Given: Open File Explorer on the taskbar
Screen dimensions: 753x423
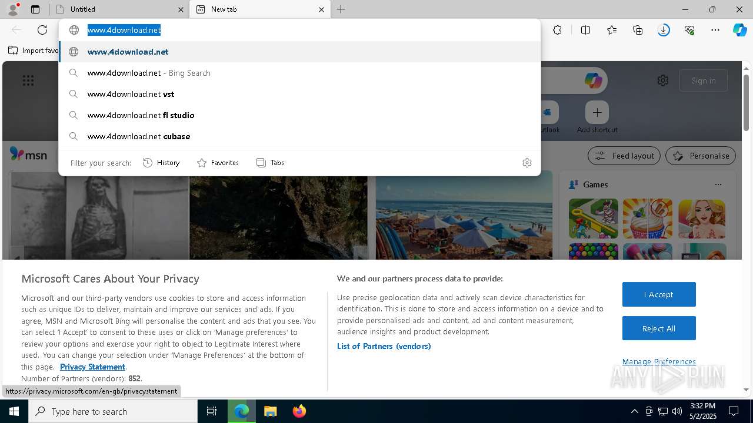Looking at the screenshot, I should pyautogui.click(x=270, y=411).
